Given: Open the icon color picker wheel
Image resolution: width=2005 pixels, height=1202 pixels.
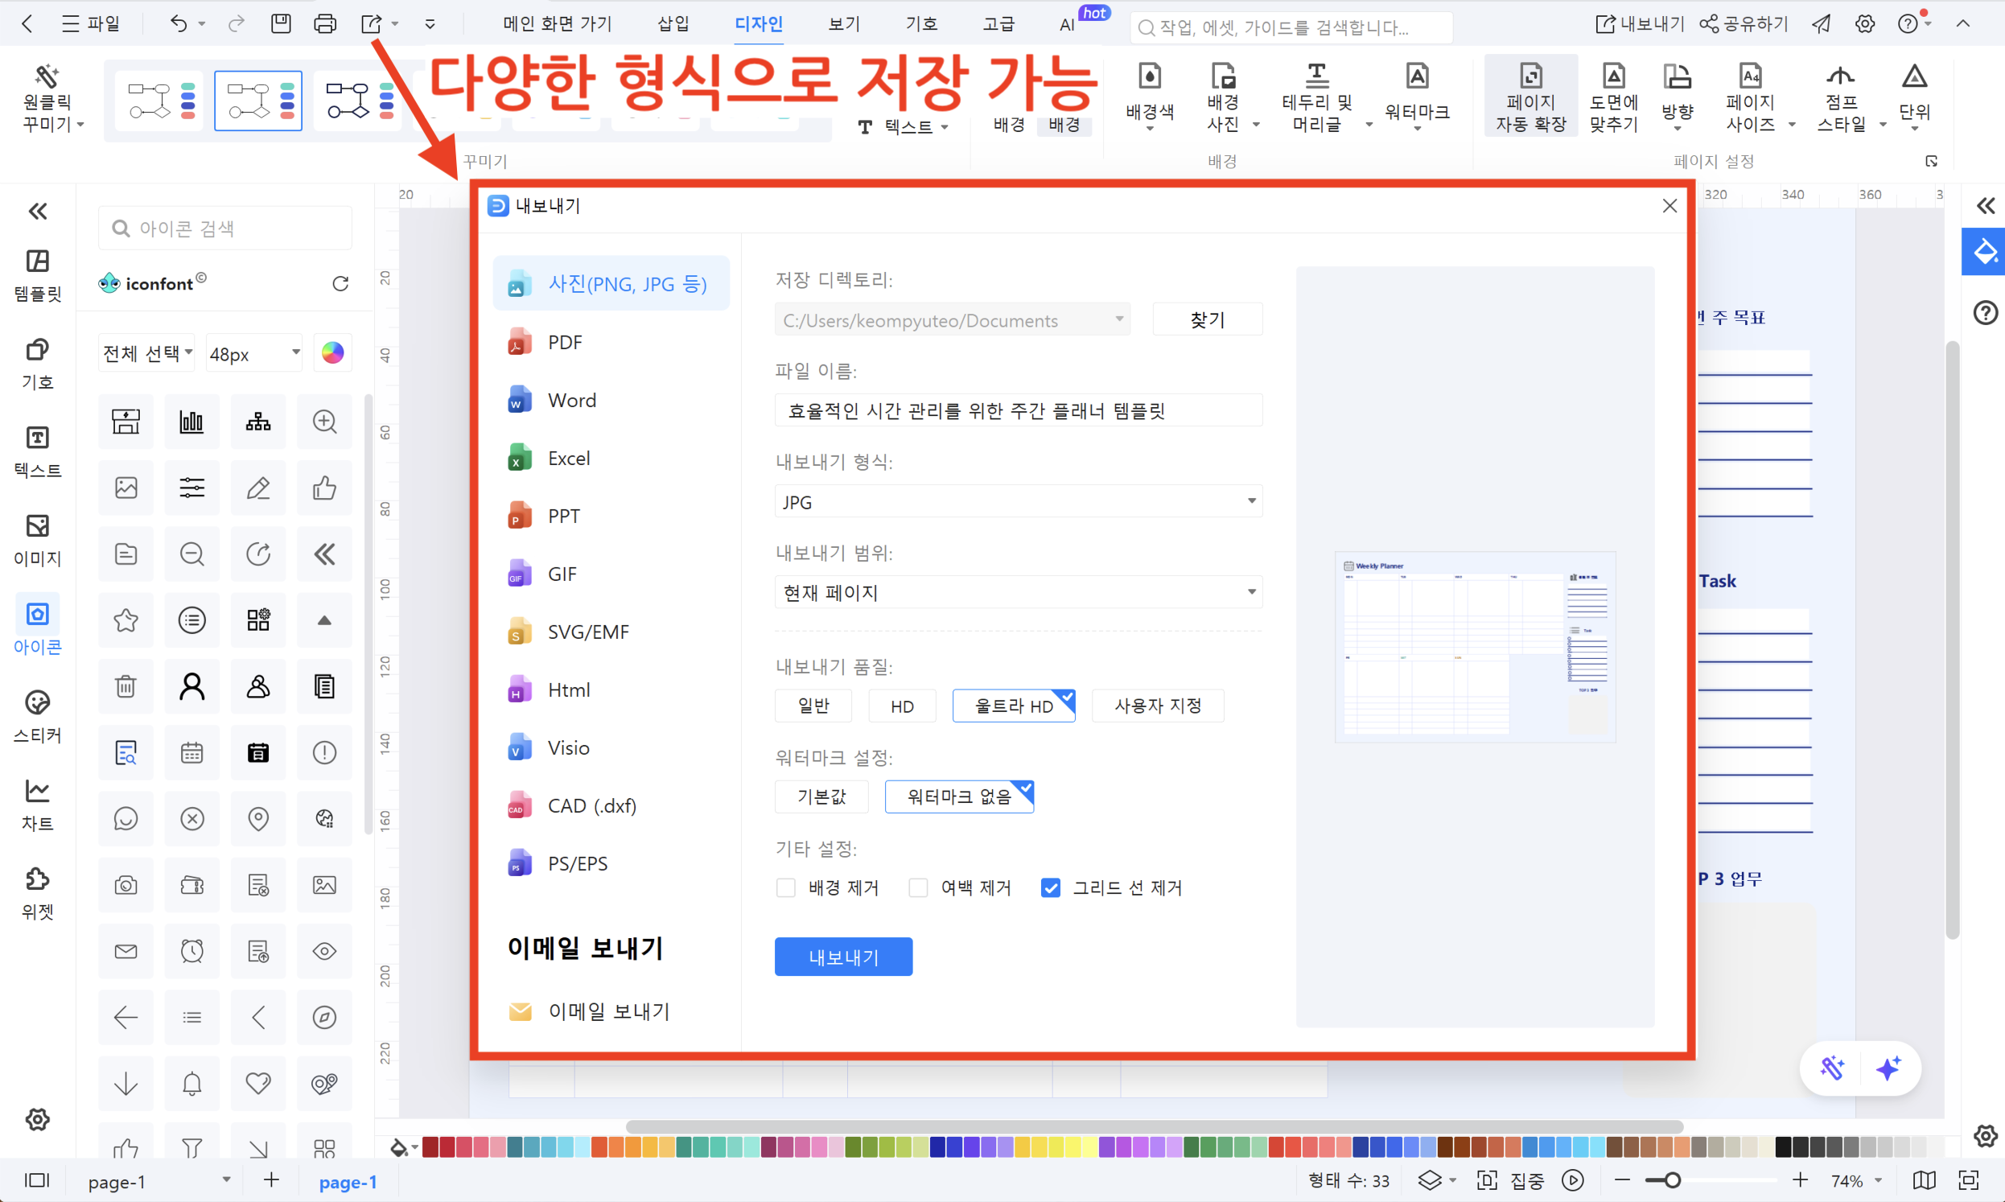Looking at the screenshot, I should [332, 353].
